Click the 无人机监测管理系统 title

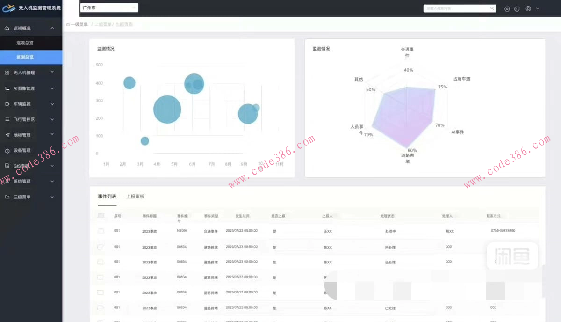coord(40,8)
